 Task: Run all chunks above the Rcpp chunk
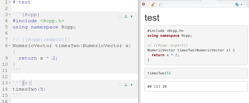click(126, 16)
